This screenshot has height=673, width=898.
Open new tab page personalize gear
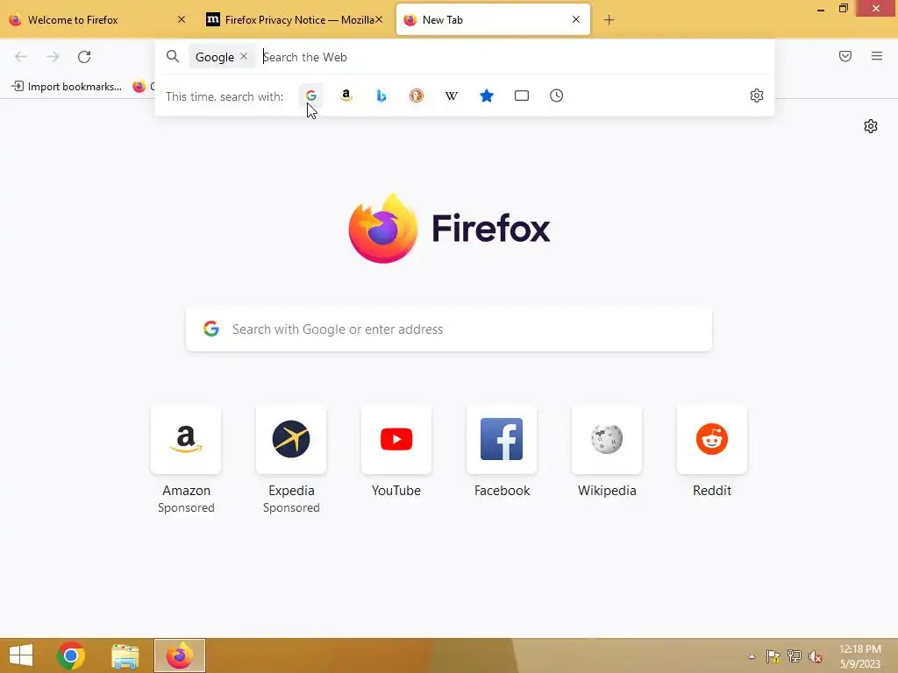871,126
